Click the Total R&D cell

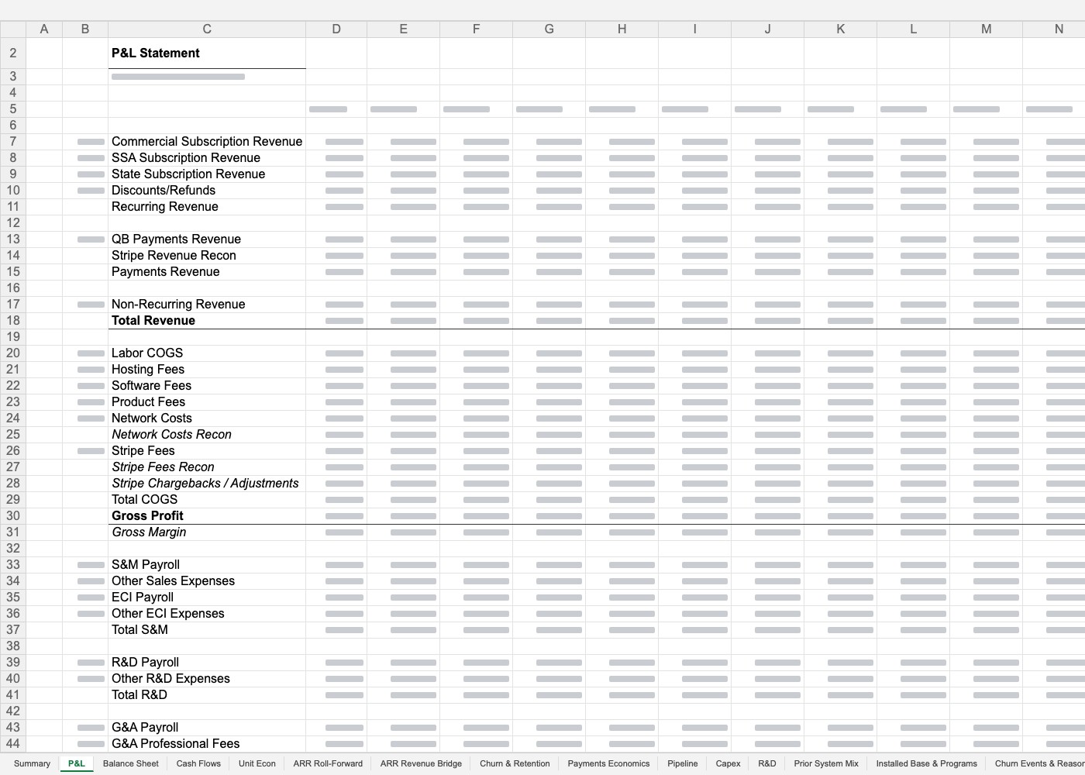pos(207,695)
